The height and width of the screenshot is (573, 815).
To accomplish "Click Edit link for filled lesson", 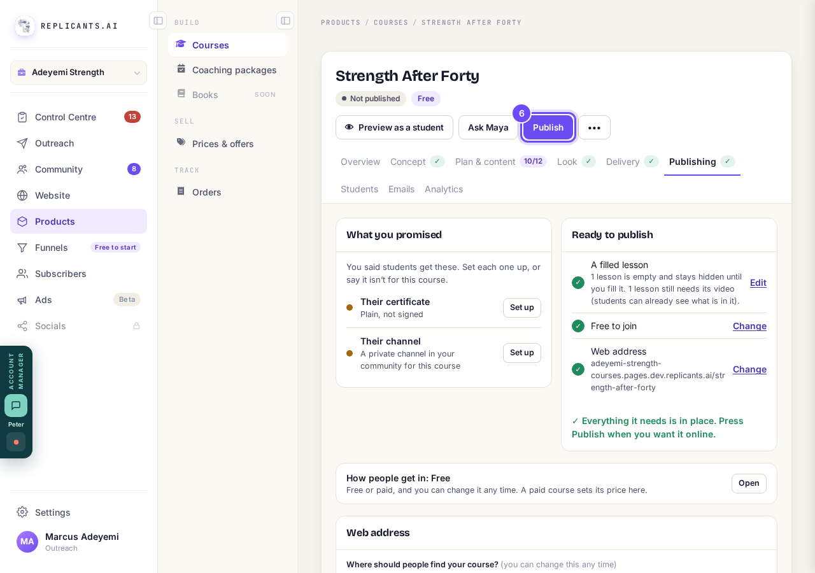I will pos(758,283).
